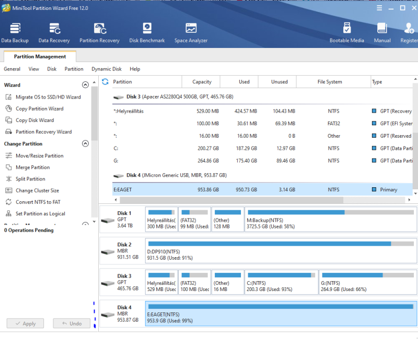Launch the Data Recovery tool

(54, 33)
